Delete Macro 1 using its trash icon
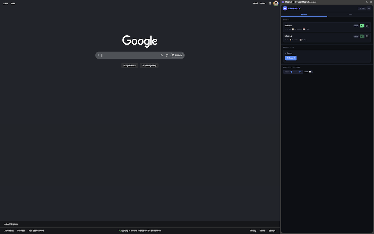 (367, 26)
